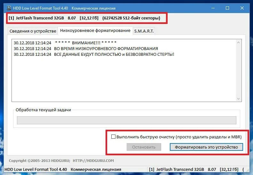Screen dimensions: 253x175
Task: Switch to the Низкоуровневое форматирование tab
Action: coord(95,31)
